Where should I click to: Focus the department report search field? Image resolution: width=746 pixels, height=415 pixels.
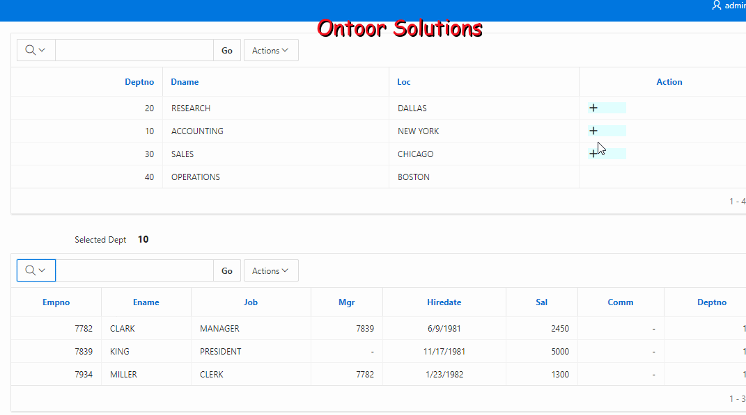tap(134, 50)
